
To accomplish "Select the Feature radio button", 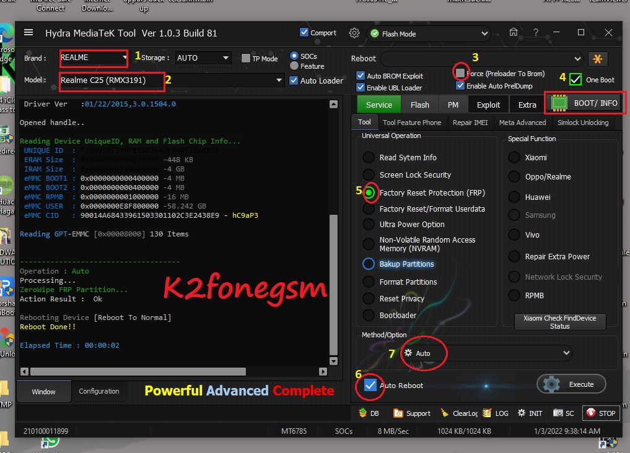I will [294, 66].
